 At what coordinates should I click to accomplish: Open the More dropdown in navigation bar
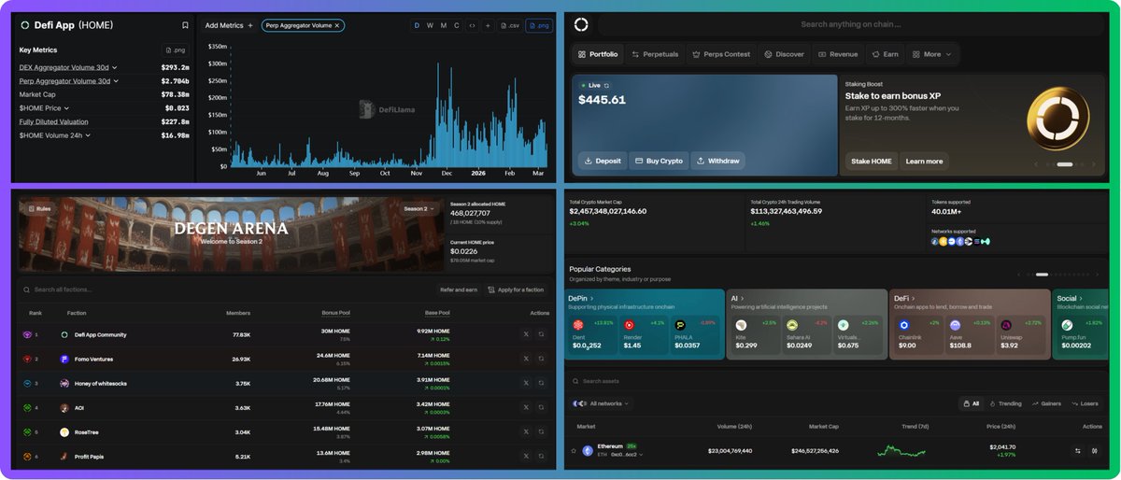[x=931, y=54]
